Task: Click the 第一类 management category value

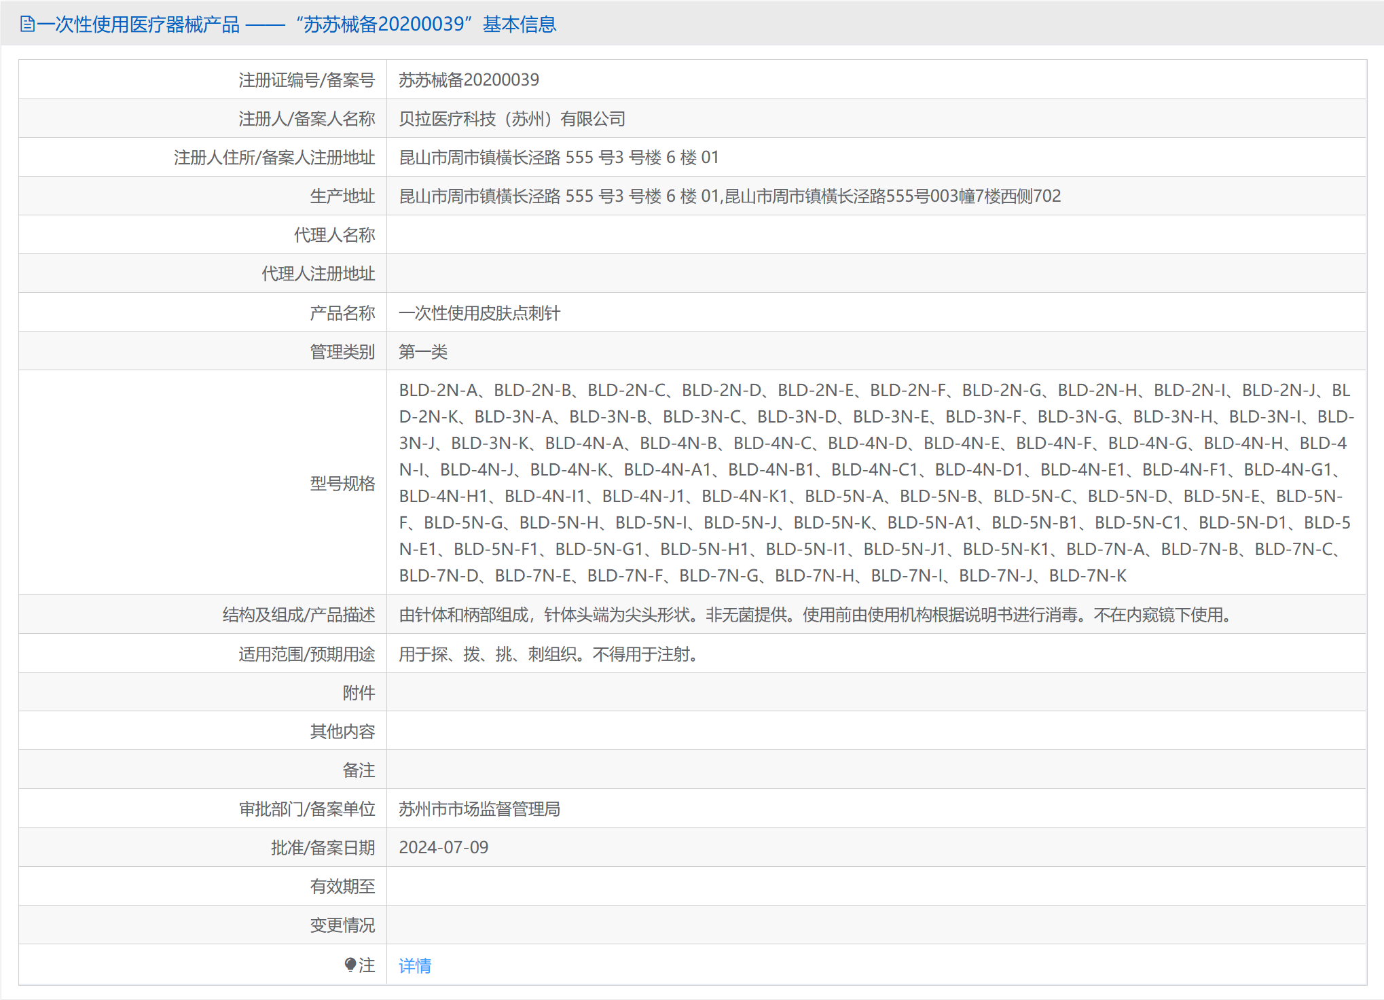Action: point(422,352)
